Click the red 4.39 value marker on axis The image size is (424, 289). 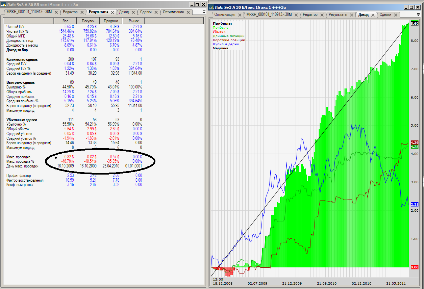point(415,142)
